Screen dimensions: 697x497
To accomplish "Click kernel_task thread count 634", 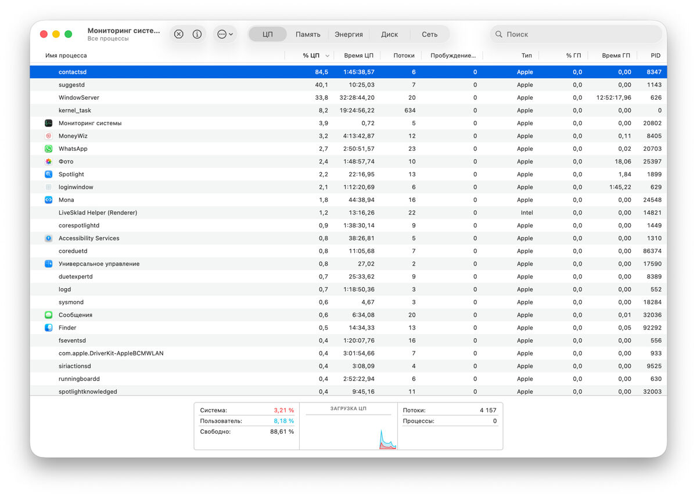I will (x=409, y=110).
